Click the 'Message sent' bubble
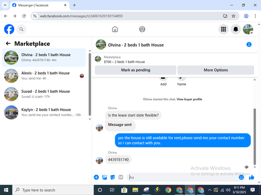Screen dimensions: 261x195 [120, 125]
